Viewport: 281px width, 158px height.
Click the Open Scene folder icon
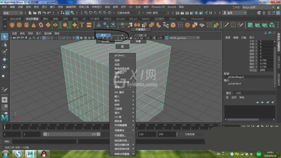(35, 13)
